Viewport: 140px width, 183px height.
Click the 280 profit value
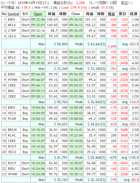click(114, 135)
